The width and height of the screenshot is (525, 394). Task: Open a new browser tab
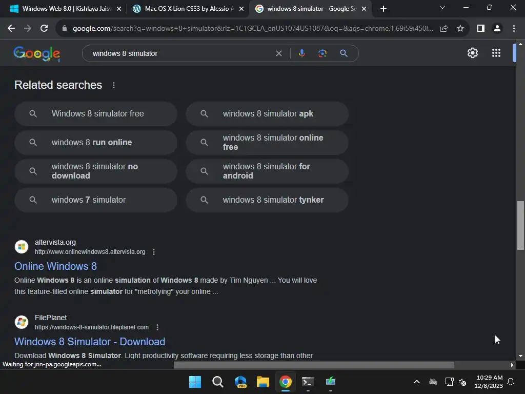pos(383,9)
